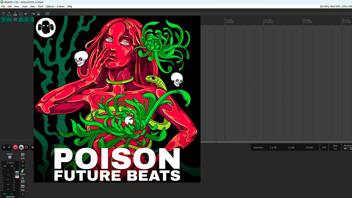Open the Track menu
Image resolution: width=352 pixels, height=198 pixels.
click(x=40, y=6)
